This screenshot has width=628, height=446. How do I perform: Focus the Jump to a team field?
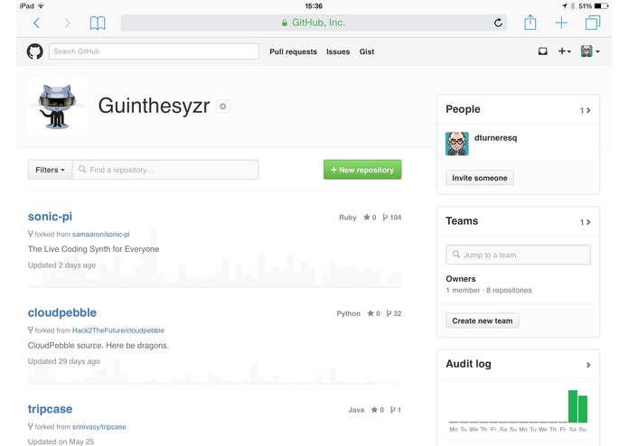pyautogui.click(x=518, y=255)
